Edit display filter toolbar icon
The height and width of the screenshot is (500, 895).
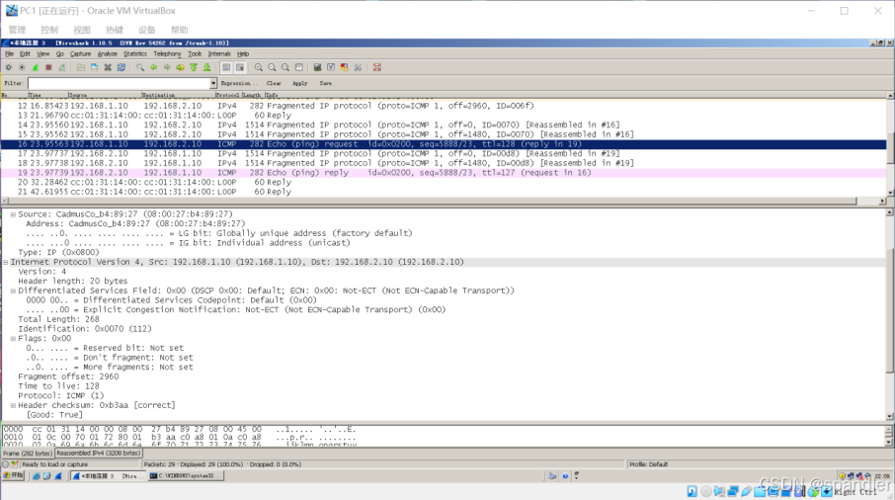click(331, 67)
